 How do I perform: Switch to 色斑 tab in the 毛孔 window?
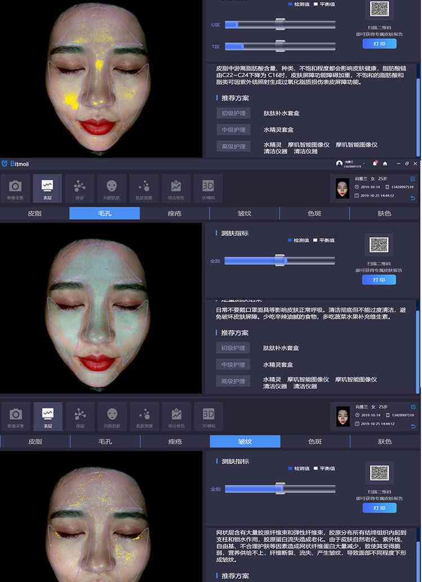(x=315, y=214)
